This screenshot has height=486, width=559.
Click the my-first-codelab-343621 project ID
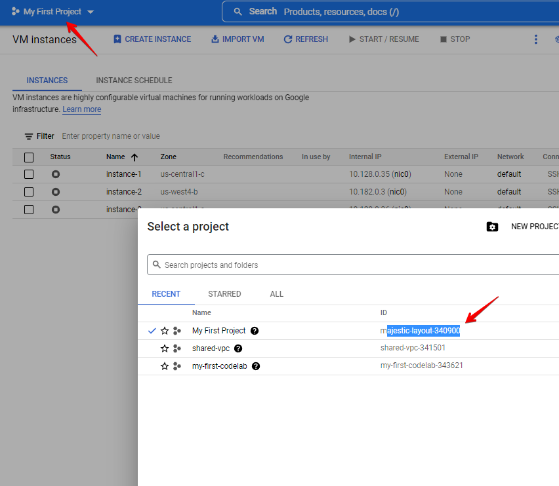(x=421, y=365)
